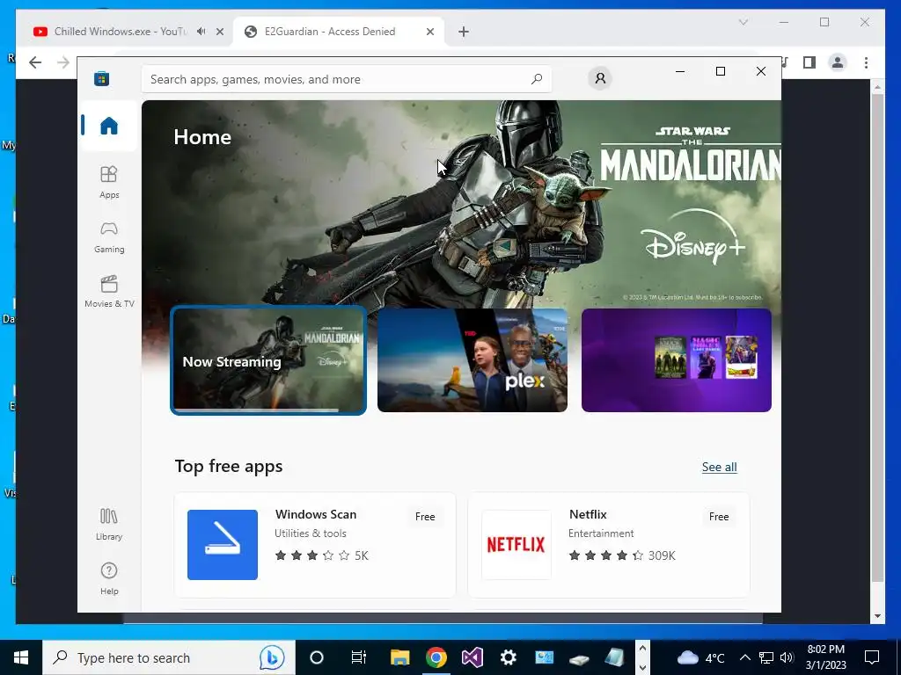Open Chrome tab search dropdown chevron
901x675 pixels.
[x=743, y=22]
